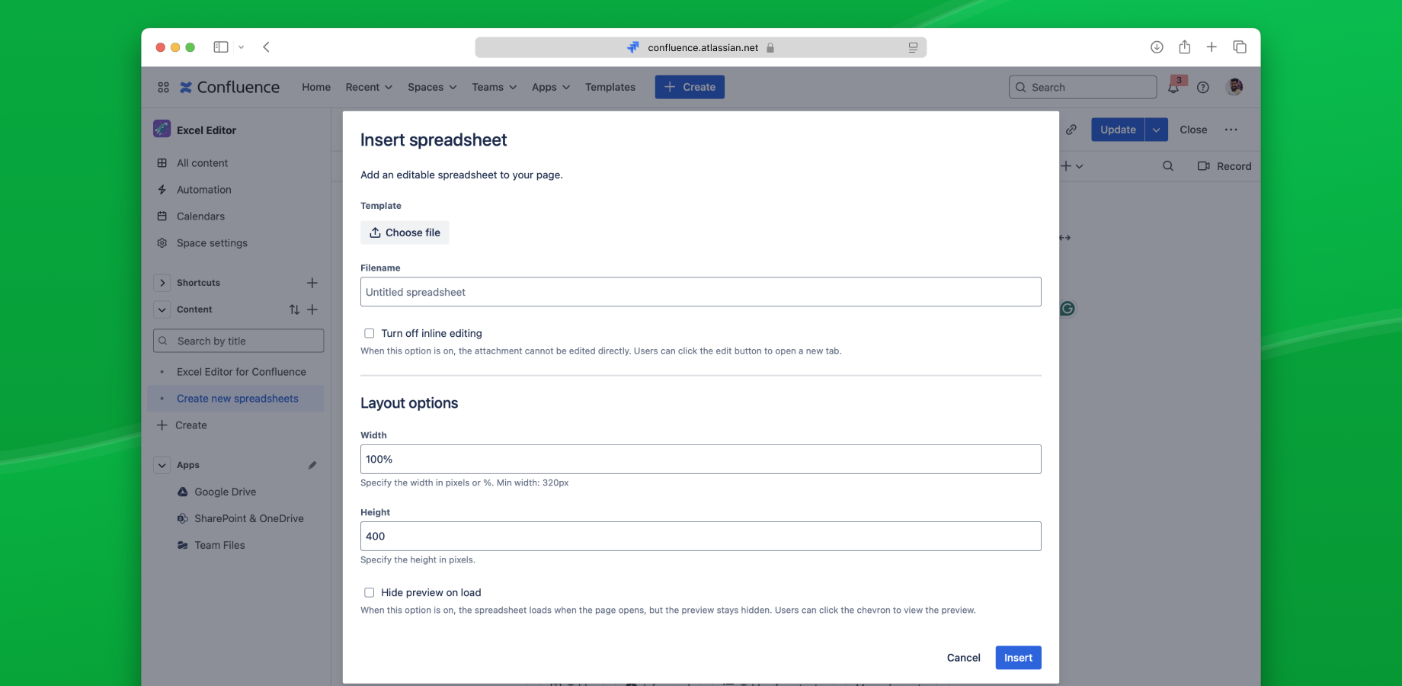The height and width of the screenshot is (686, 1402).
Task: Click the editor find magnifier icon
Action: coord(1168,166)
